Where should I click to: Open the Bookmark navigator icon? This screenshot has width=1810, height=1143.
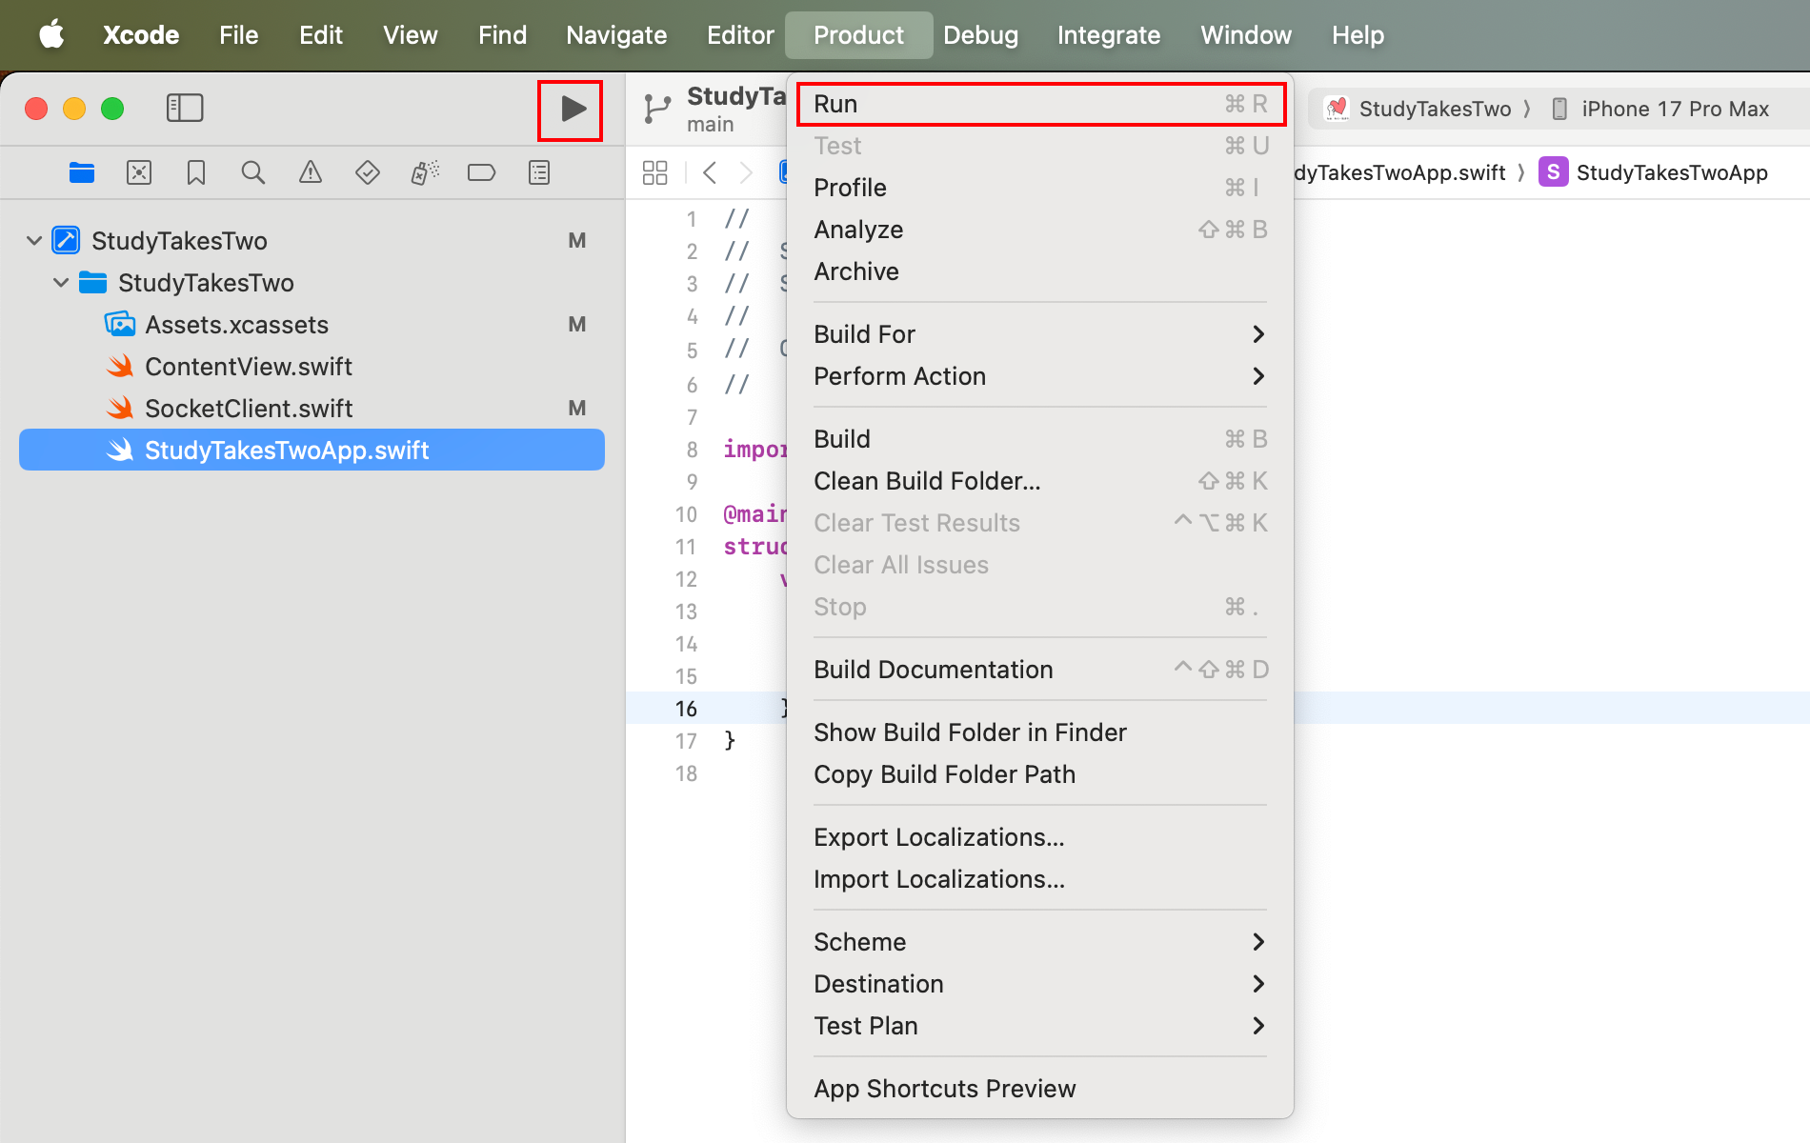pyautogui.click(x=196, y=172)
